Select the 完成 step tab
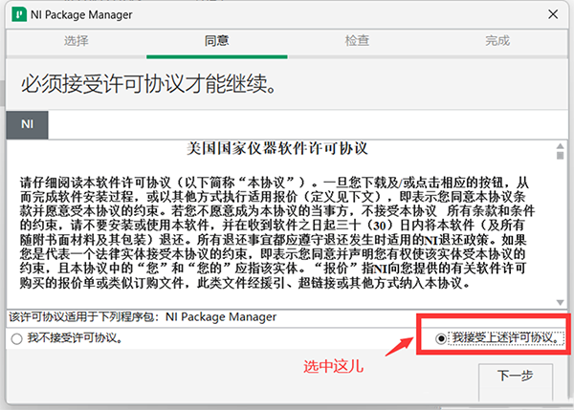This screenshot has height=410, width=574. [497, 40]
